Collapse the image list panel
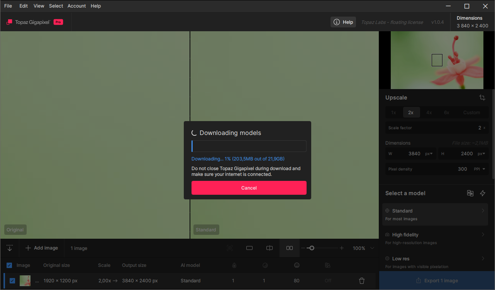This screenshot has height=290, width=495. coord(10,248)
